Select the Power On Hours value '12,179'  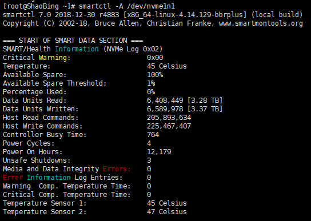pos(159,152)
